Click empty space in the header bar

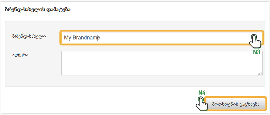coord(169,9)
